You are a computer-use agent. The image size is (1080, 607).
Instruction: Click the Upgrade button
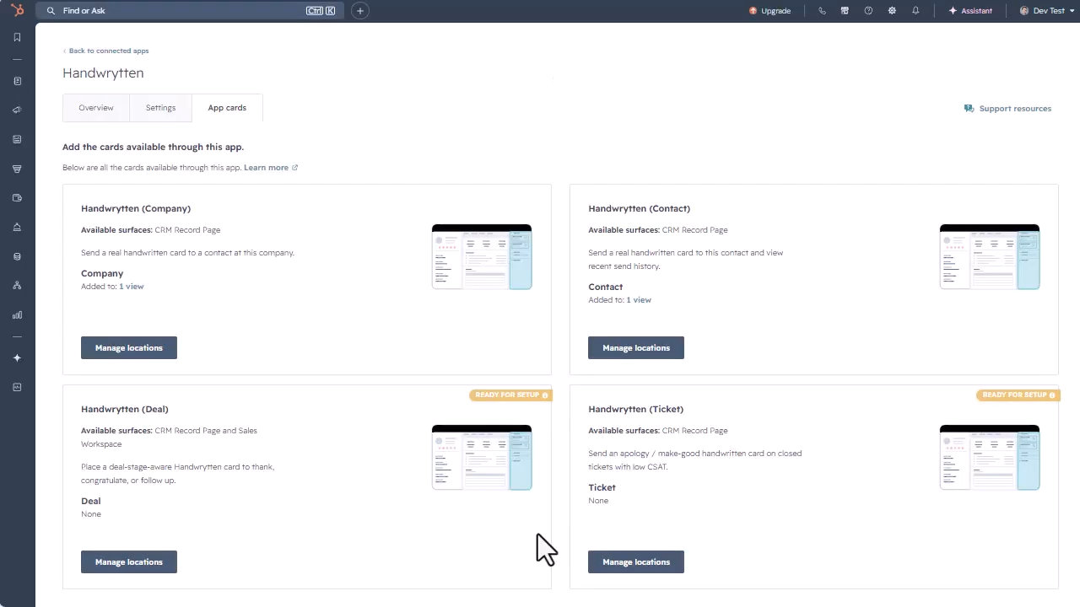[x=769, y=11]
